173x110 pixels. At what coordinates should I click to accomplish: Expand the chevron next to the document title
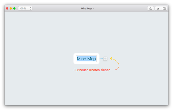pyautogui.click(x=93, y=9)
